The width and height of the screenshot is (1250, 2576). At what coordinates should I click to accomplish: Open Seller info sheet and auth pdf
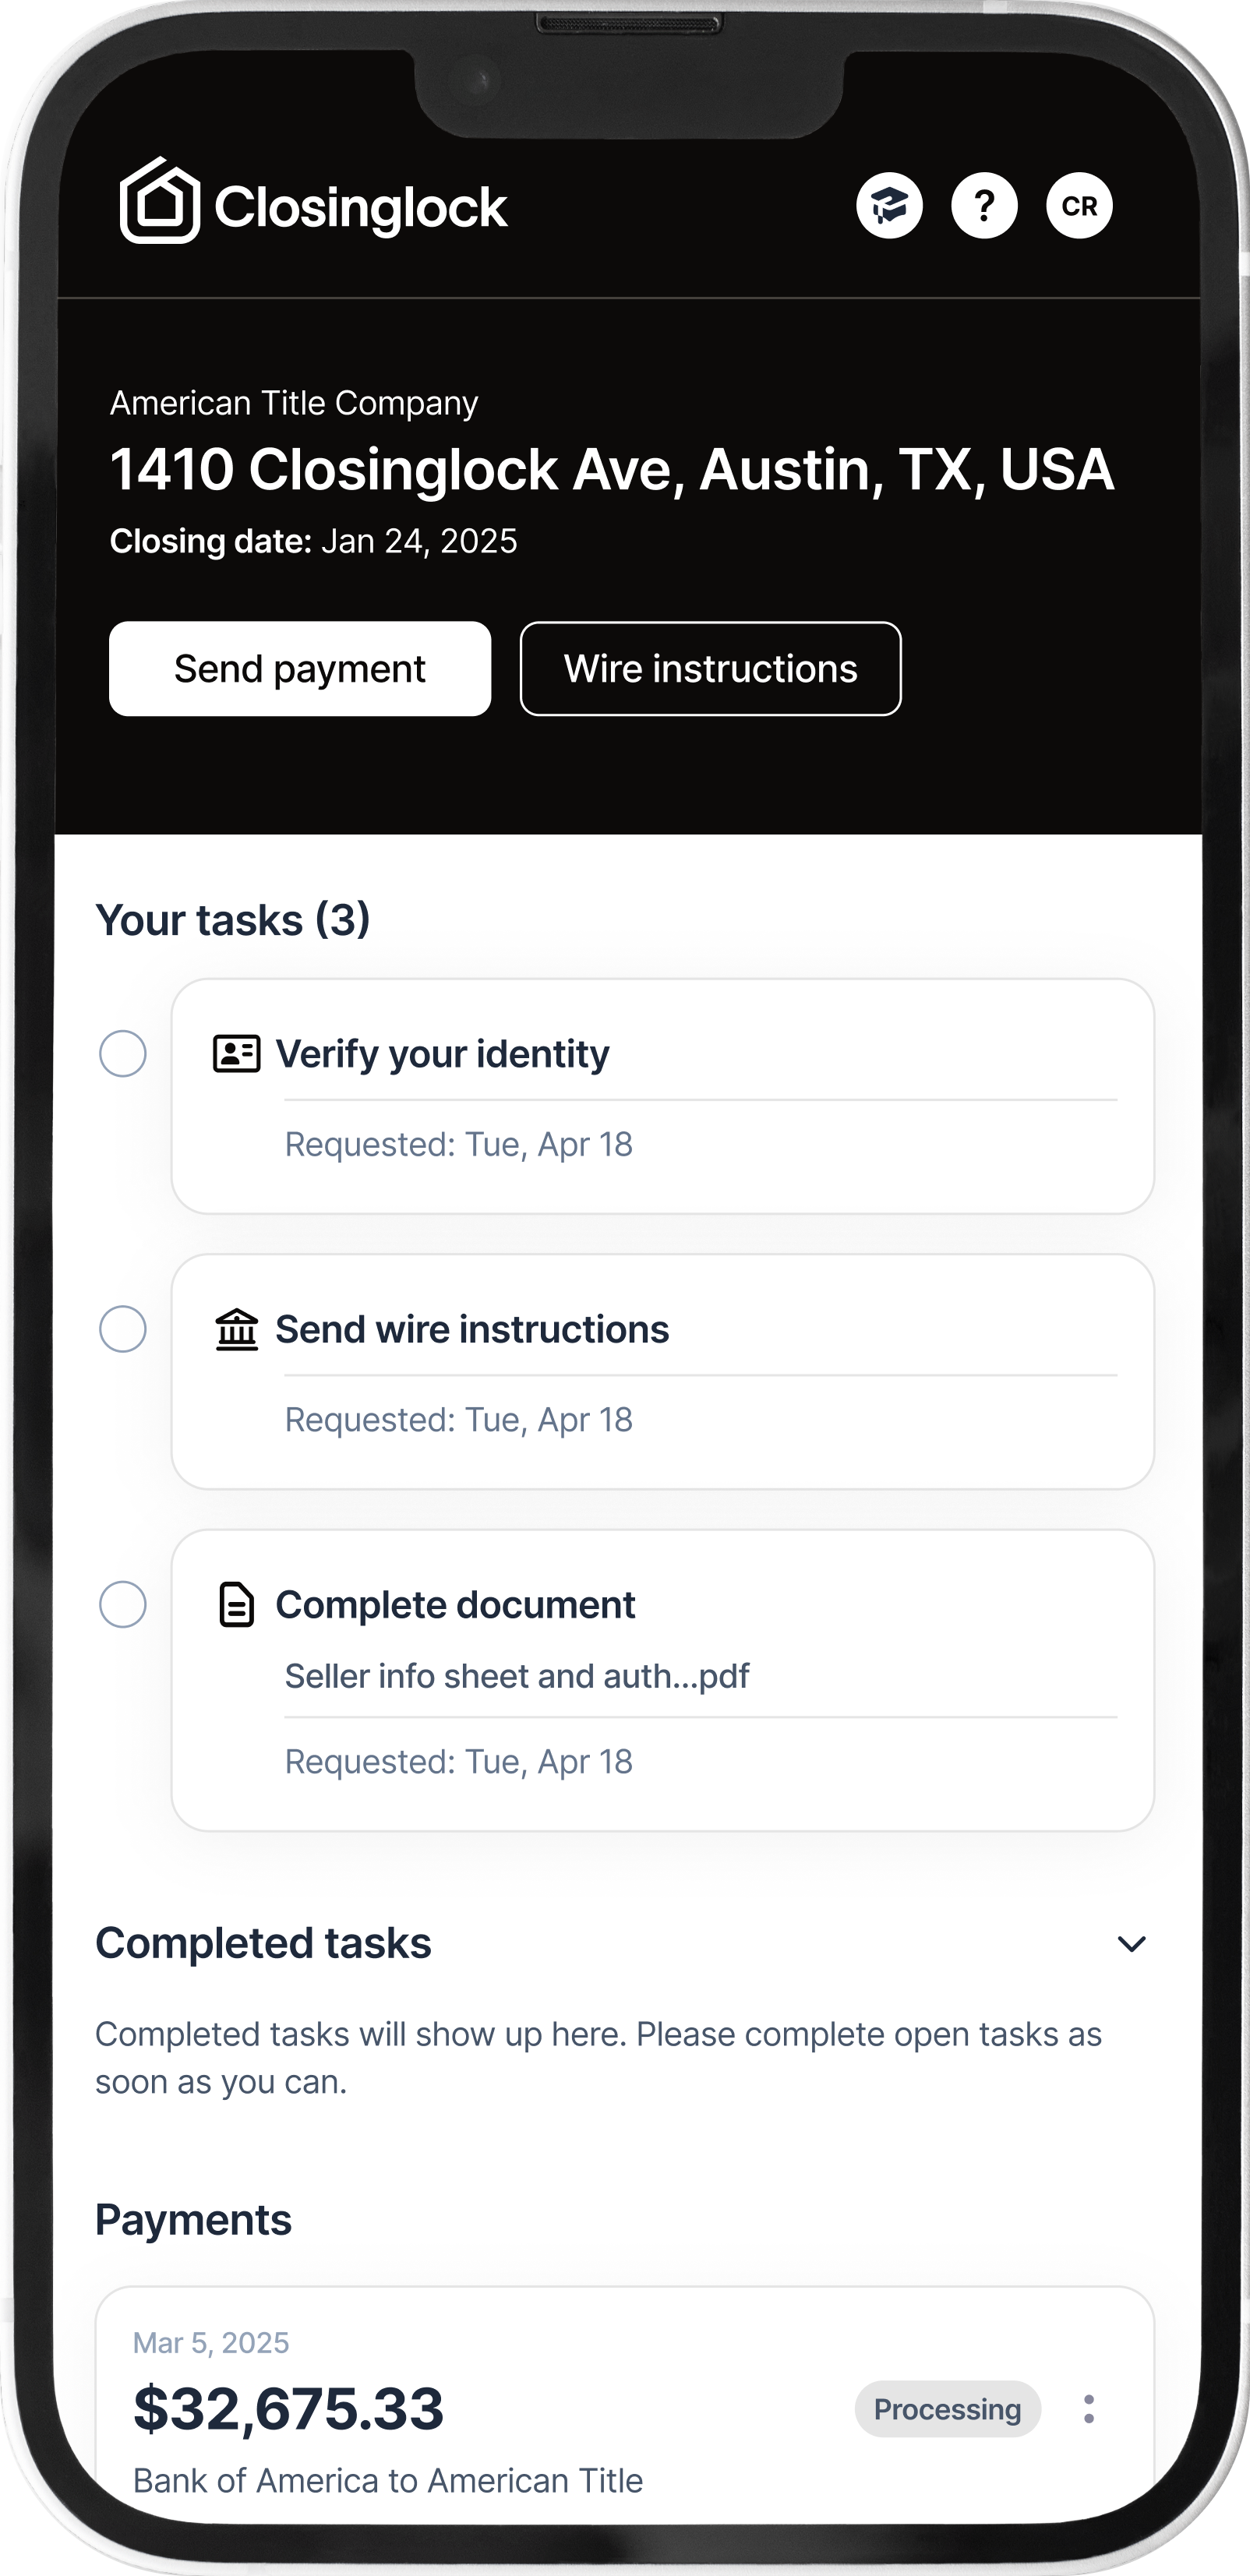pyautogui.click(x=516, y=1676)
